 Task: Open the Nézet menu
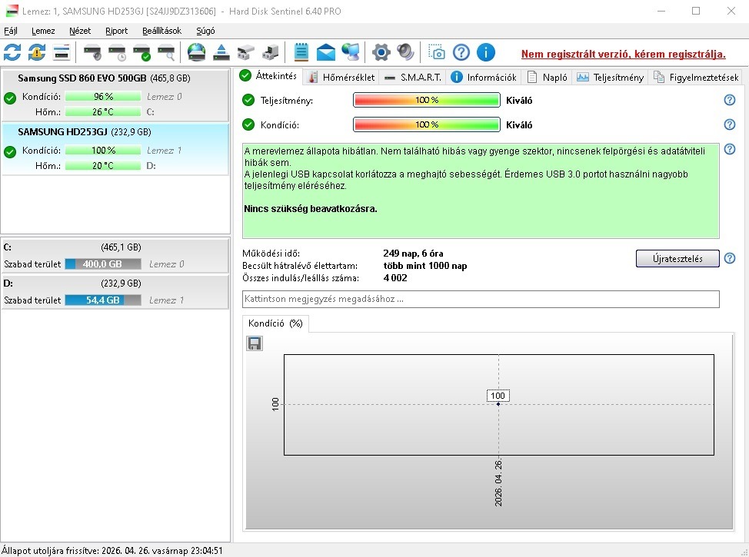[80, 31]
